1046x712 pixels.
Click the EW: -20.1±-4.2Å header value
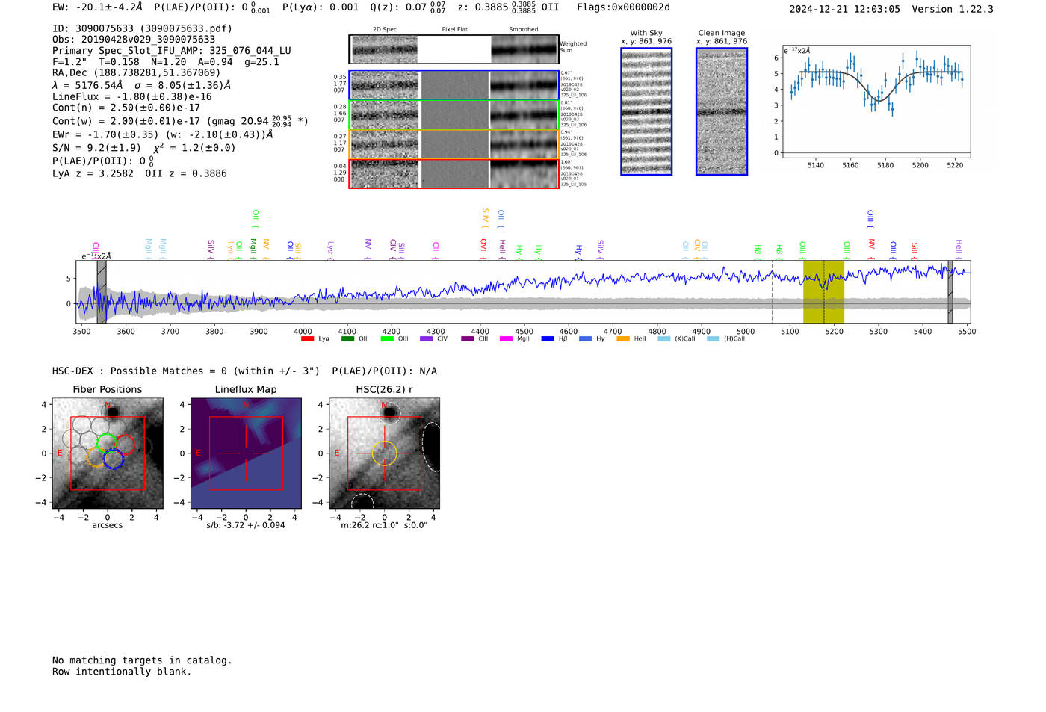(x=97, y=7)
